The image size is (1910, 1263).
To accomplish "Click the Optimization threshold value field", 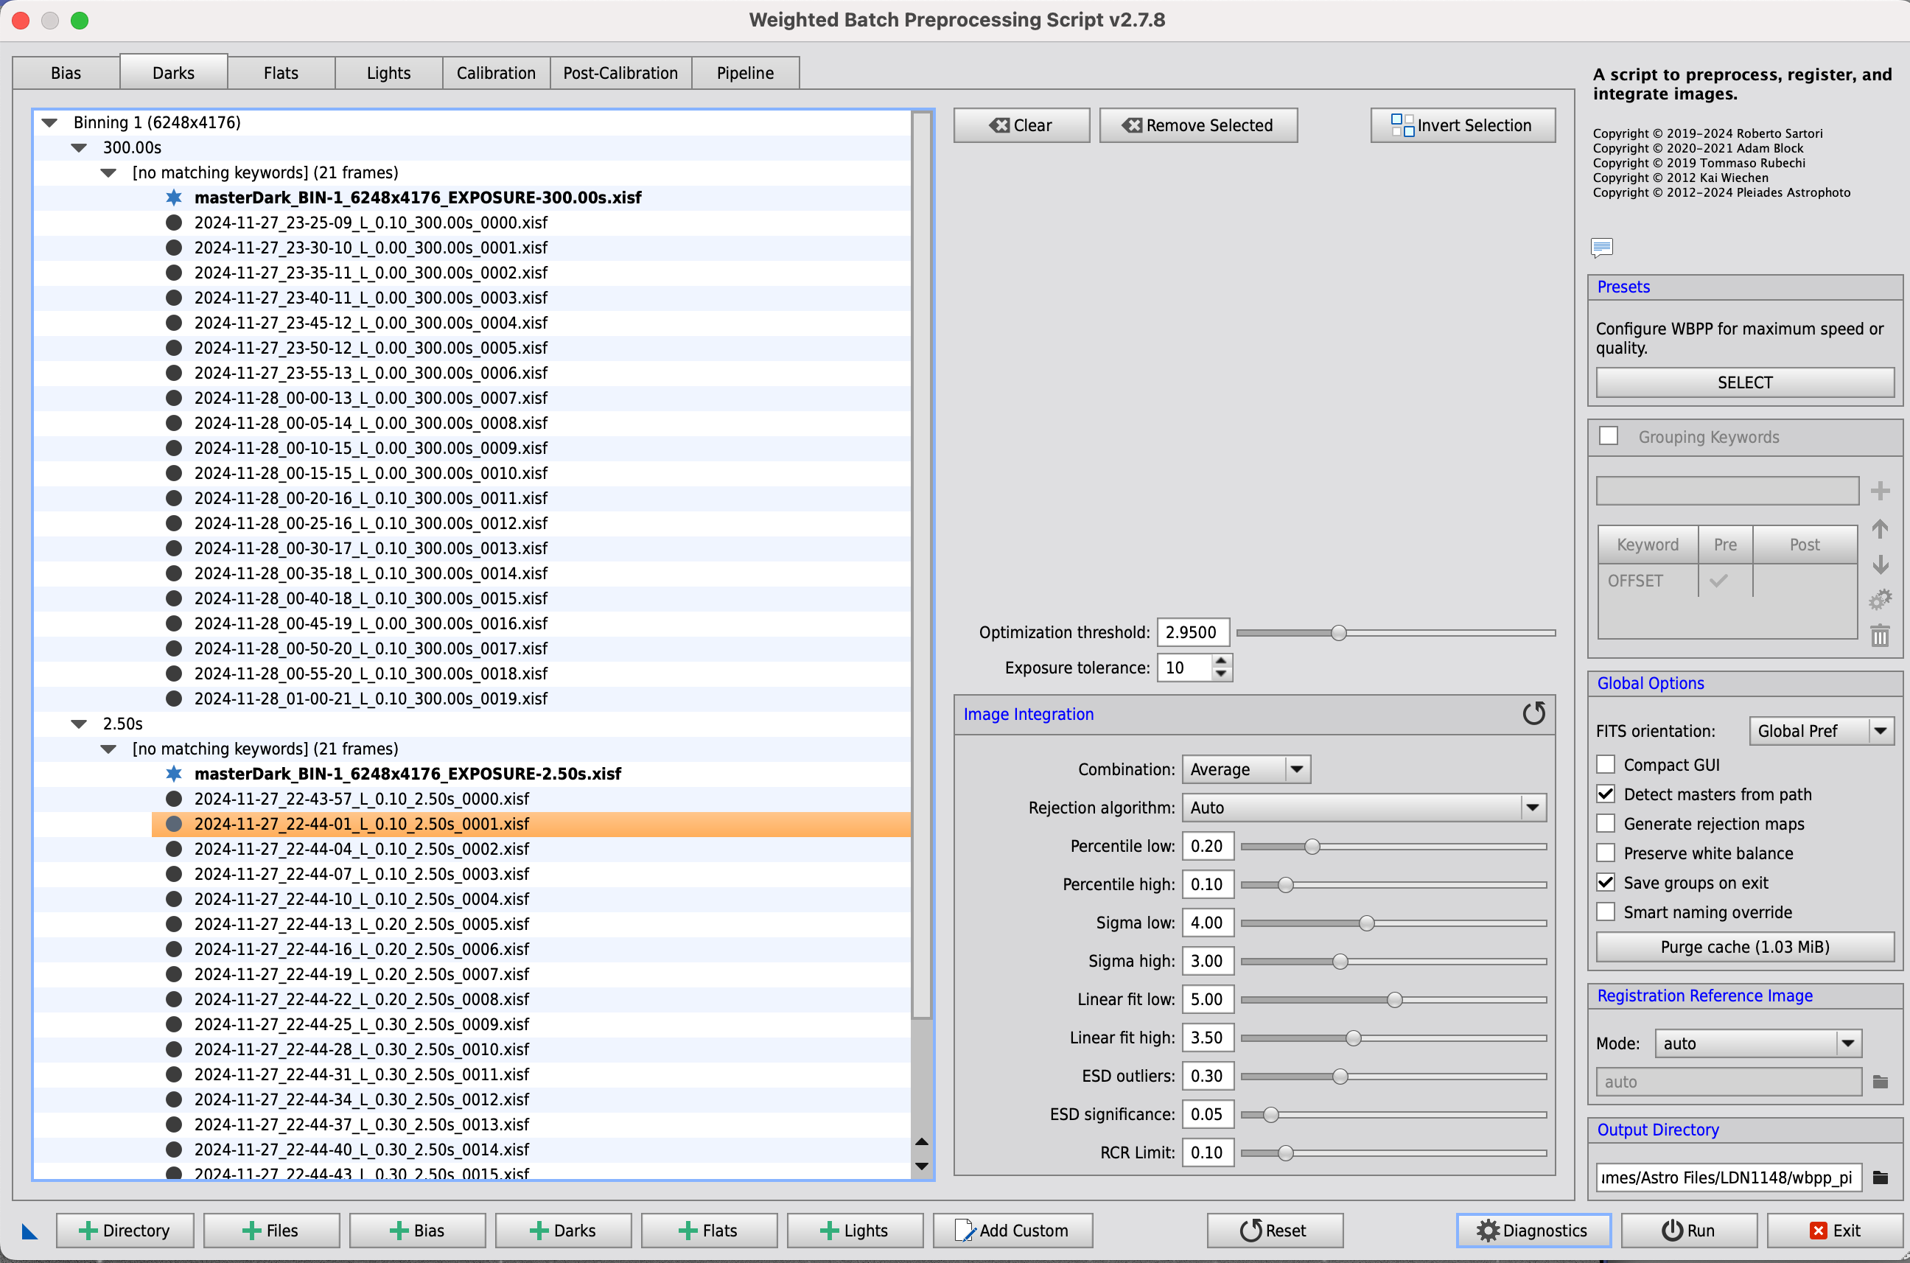I will (x=1193, y=632).
